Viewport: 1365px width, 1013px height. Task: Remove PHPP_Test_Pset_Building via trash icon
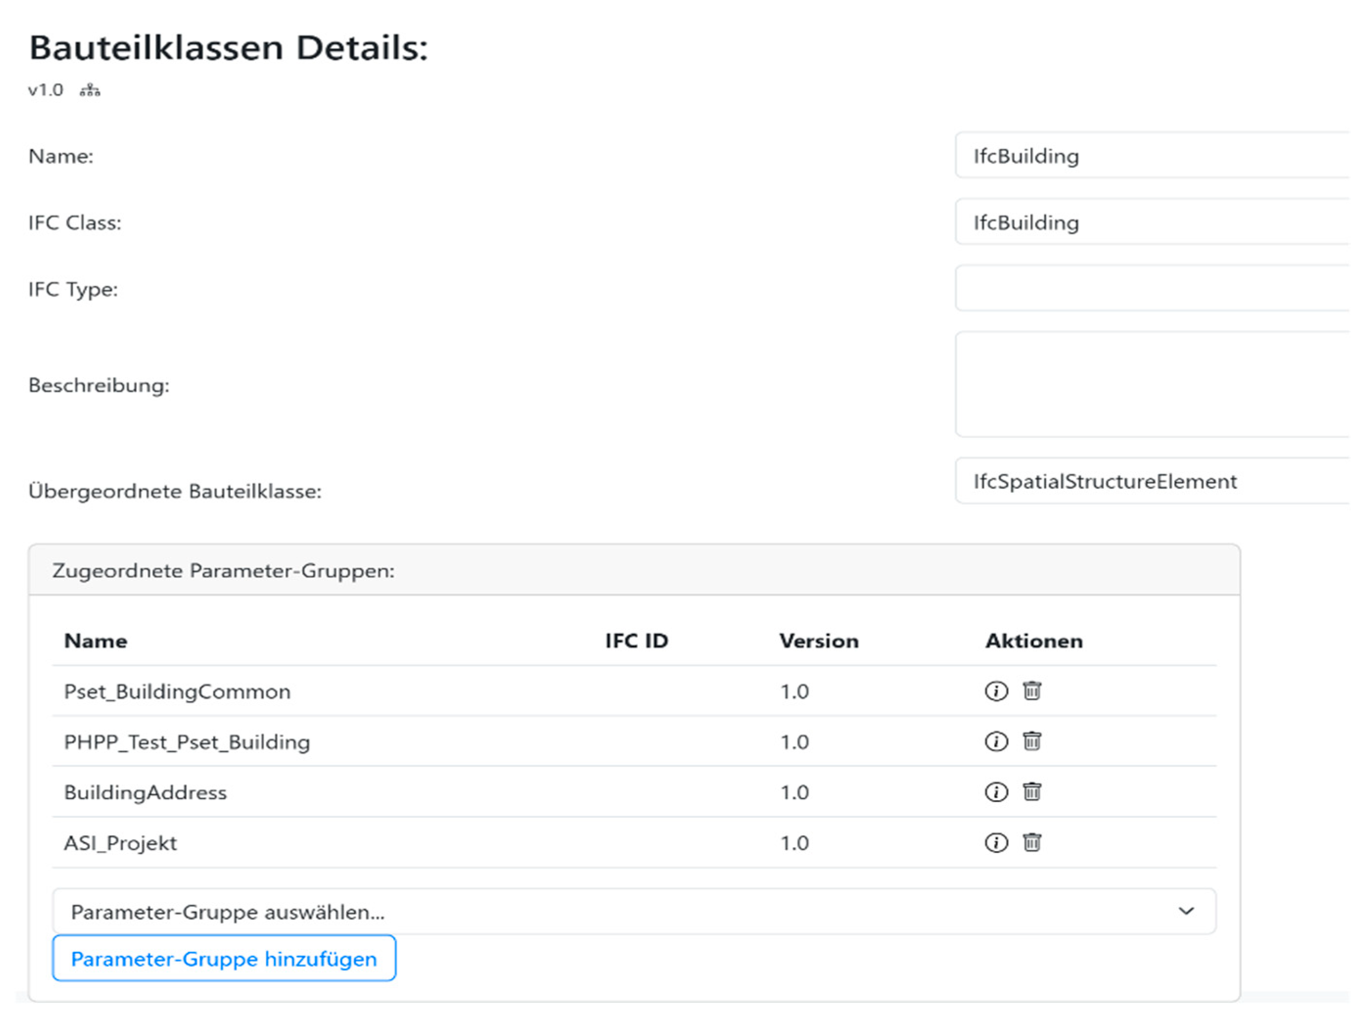(x=1031, y=741)
